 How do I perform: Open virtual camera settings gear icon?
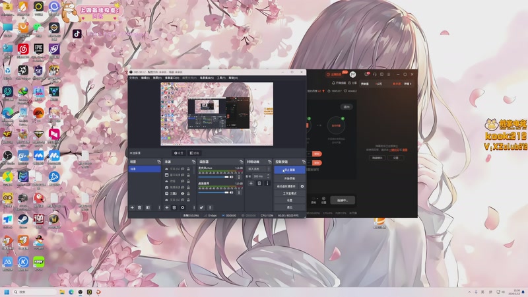pyautogui.click(x=302, y=186)
